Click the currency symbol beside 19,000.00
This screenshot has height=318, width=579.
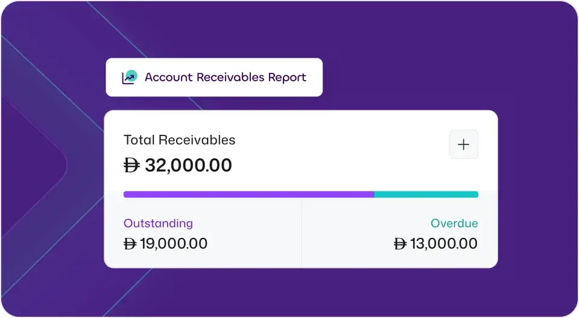(x=130, y=244)
